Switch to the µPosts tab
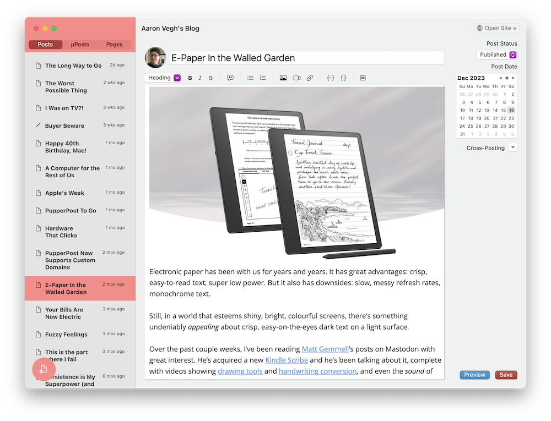Viewport: 551px width, 421px height. 79,44
